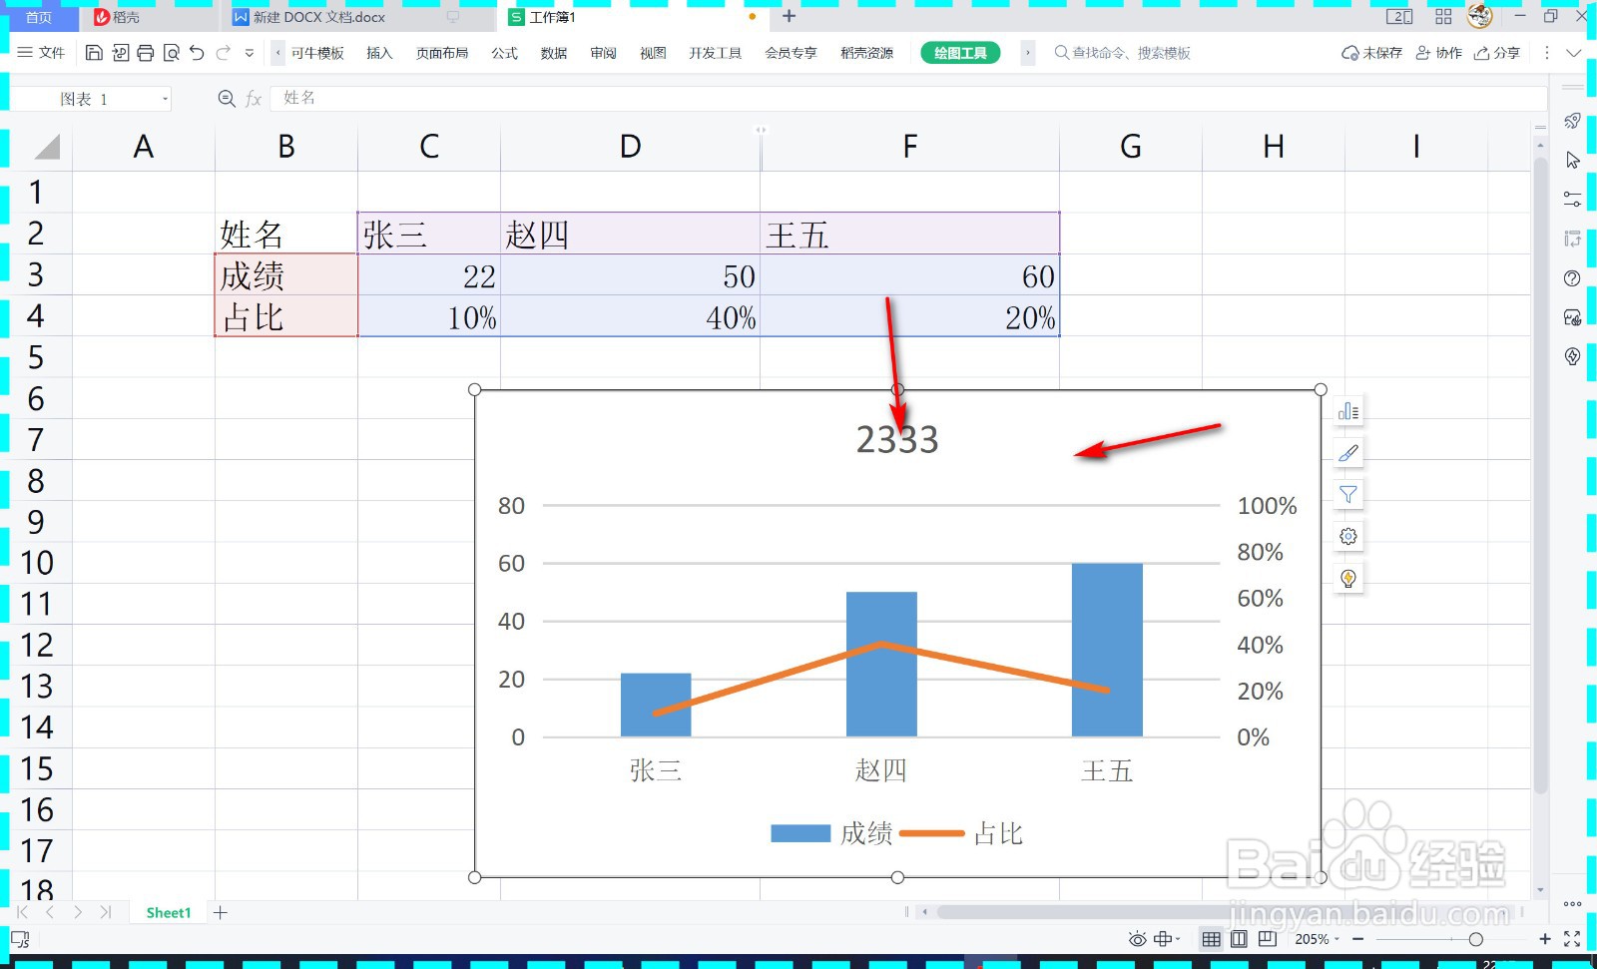Expand the quick access toolbar customize arrow
This screenshot has height=969, width=1597.
[x=250, y=53]
